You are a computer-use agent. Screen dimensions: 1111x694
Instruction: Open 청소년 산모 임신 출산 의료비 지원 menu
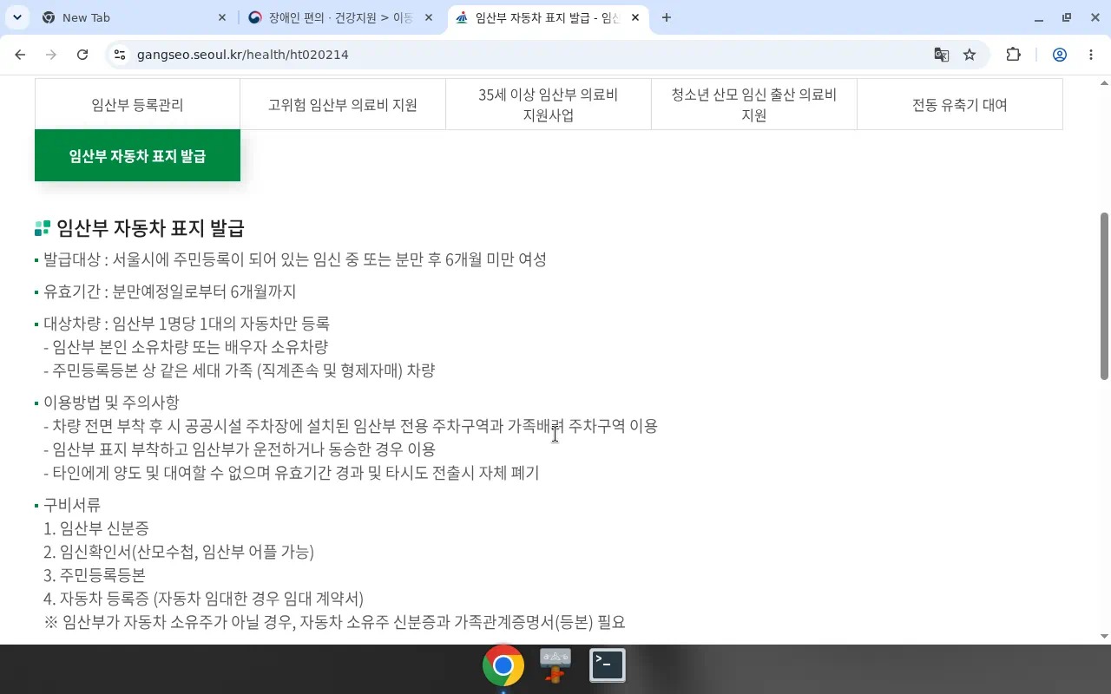pyautogui.click(x=754, y=104)
